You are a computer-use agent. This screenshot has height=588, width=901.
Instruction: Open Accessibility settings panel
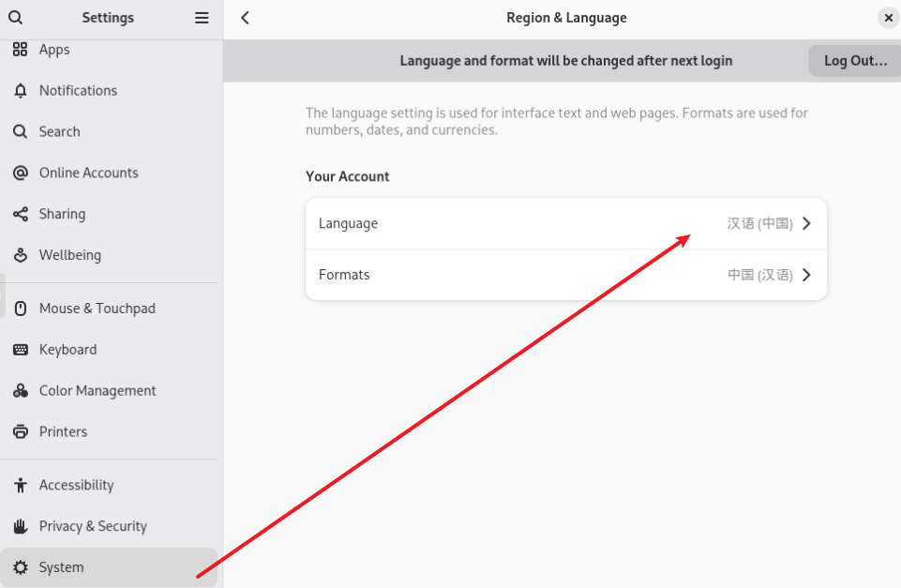[x=76, y=485]
